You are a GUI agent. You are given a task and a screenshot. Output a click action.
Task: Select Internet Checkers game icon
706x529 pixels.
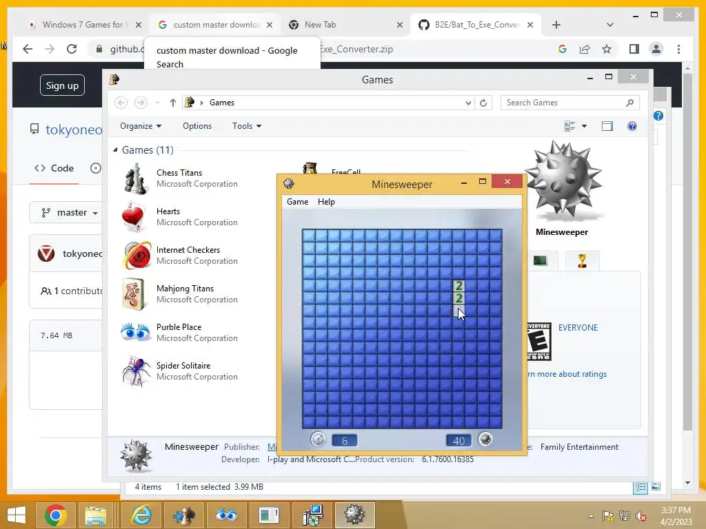(137, 255)
